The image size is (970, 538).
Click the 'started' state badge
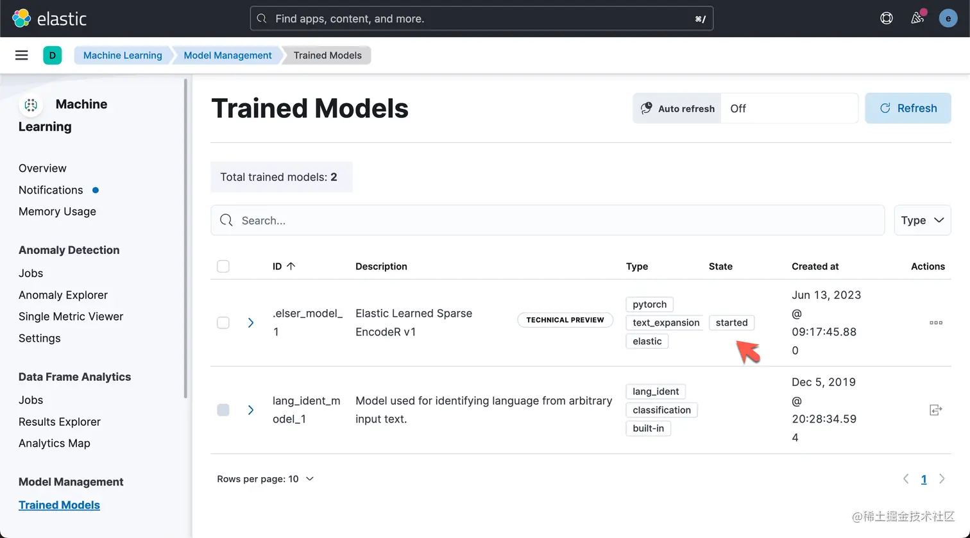(x=731, y=323)
